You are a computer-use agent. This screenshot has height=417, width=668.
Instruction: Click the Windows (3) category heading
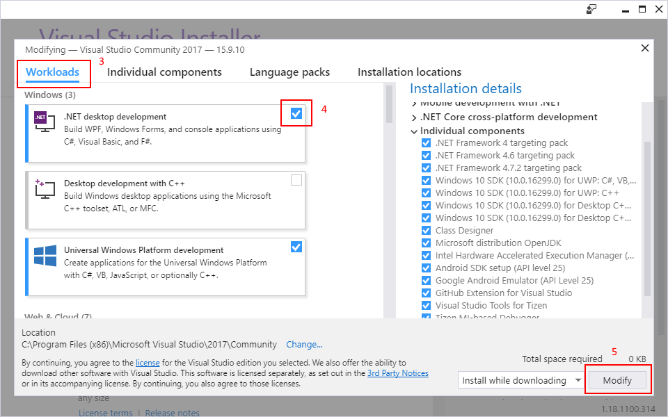[50, 95]
